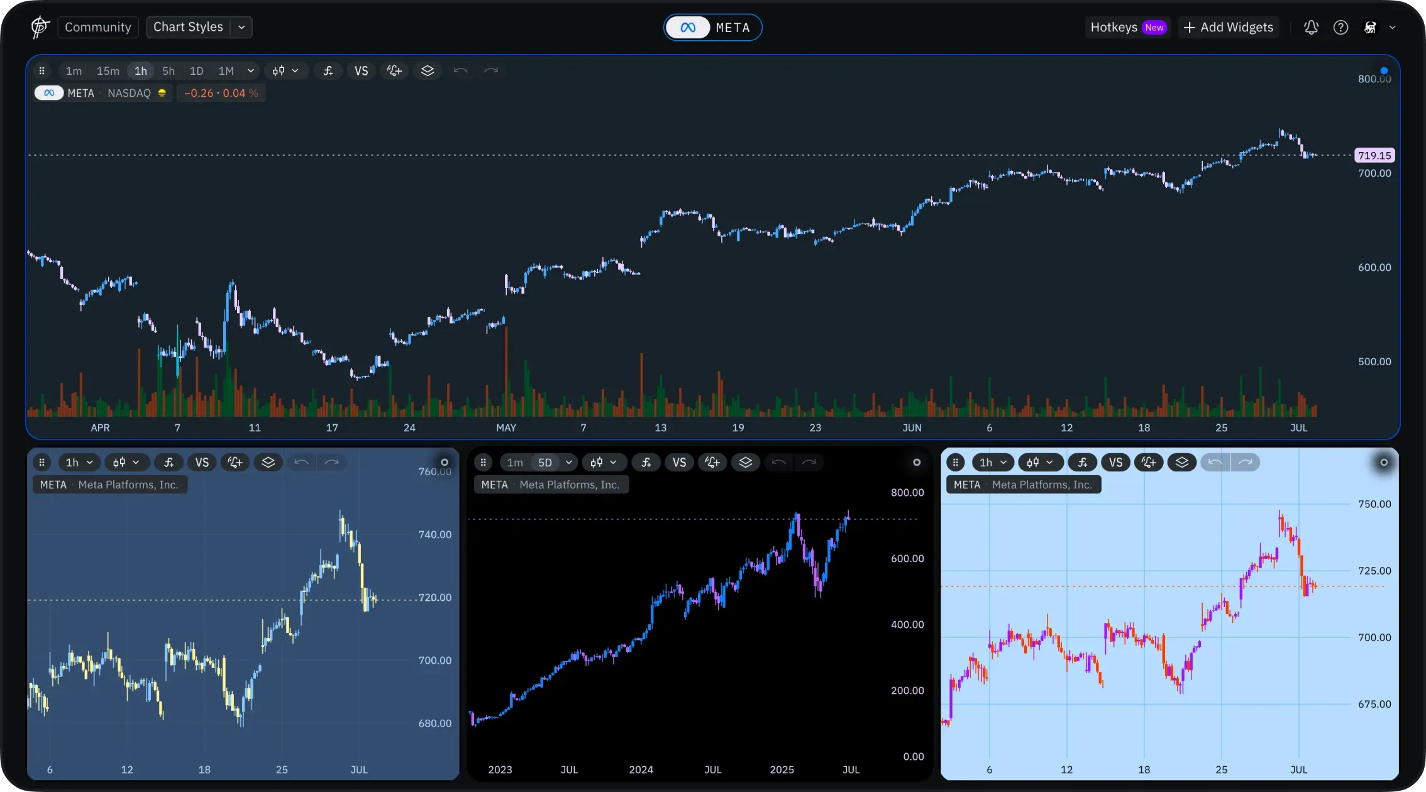Screen dimensions: 1426x792
Task: Expand timeframe options in black chart
Action: [568, 463]
